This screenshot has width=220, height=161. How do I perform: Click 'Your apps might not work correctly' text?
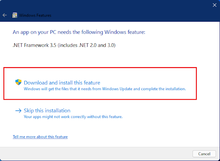[x=73, y=117]
